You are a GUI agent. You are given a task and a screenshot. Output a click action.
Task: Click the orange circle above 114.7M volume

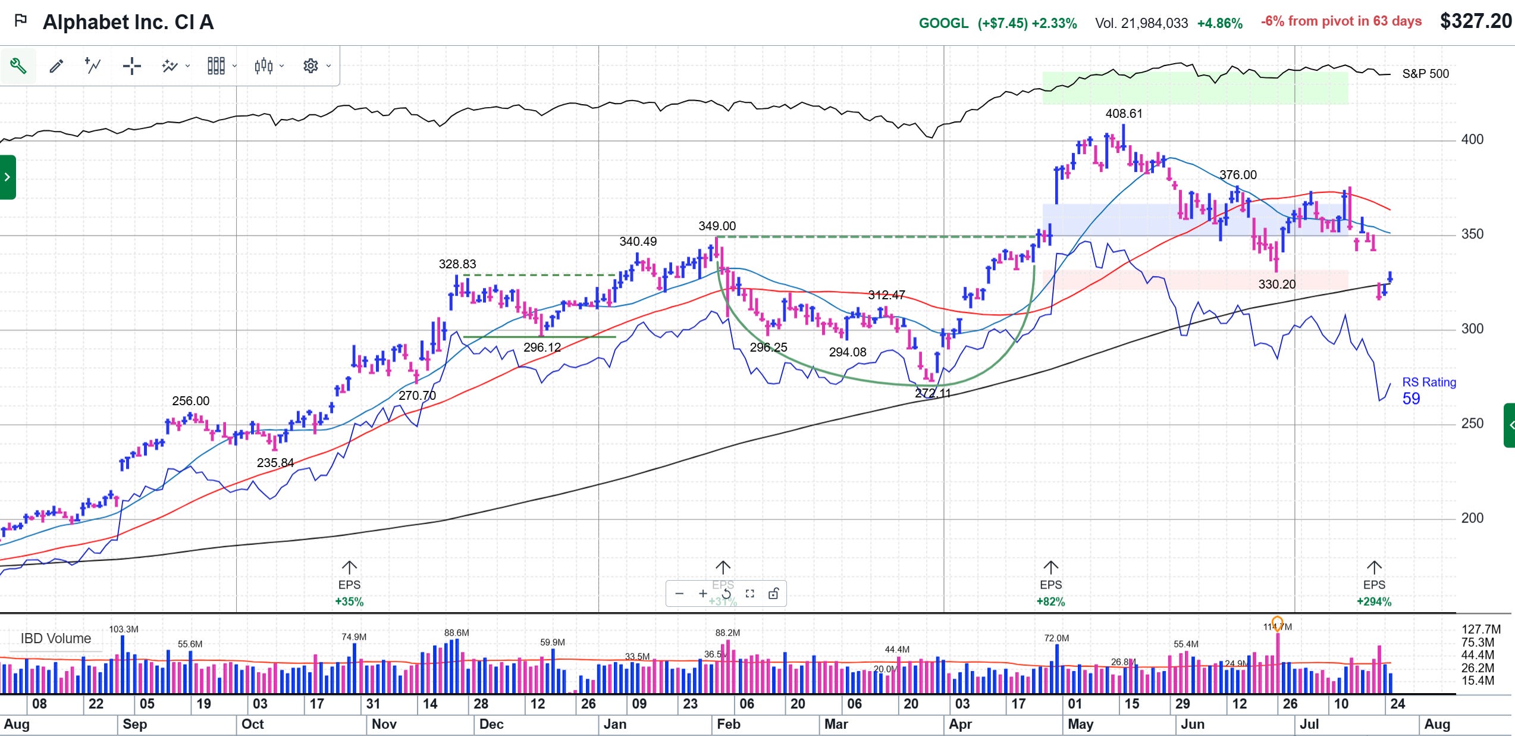click(x=1277, y=623)
